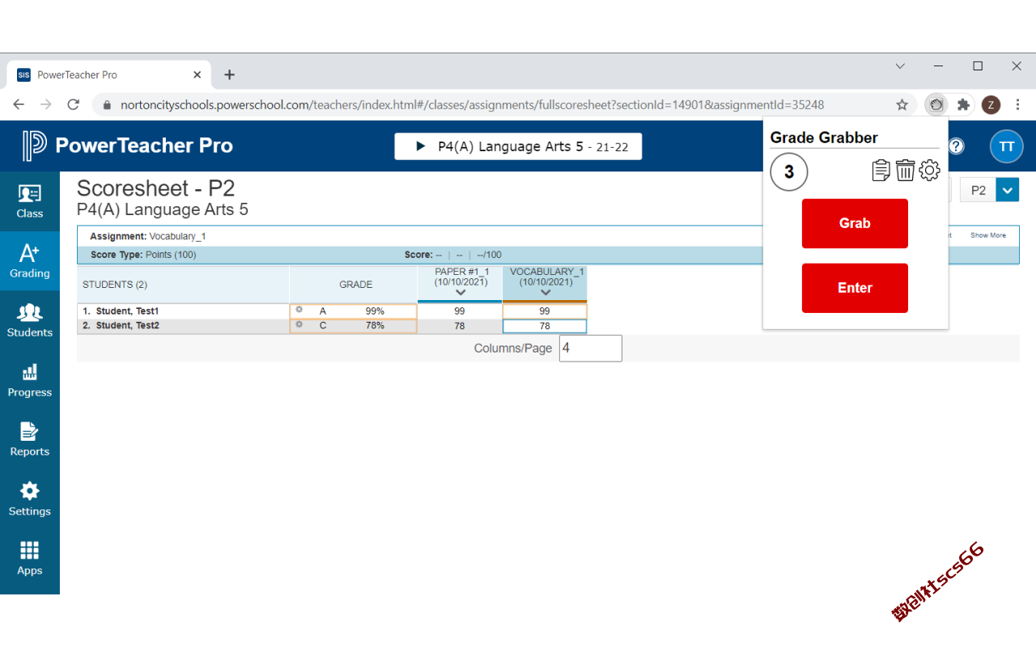Click the Scoresheet - P2 heading

[155, 188]
